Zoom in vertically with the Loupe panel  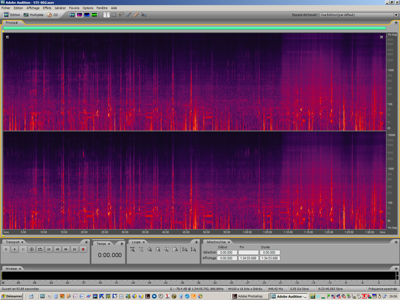coord(184,249)
